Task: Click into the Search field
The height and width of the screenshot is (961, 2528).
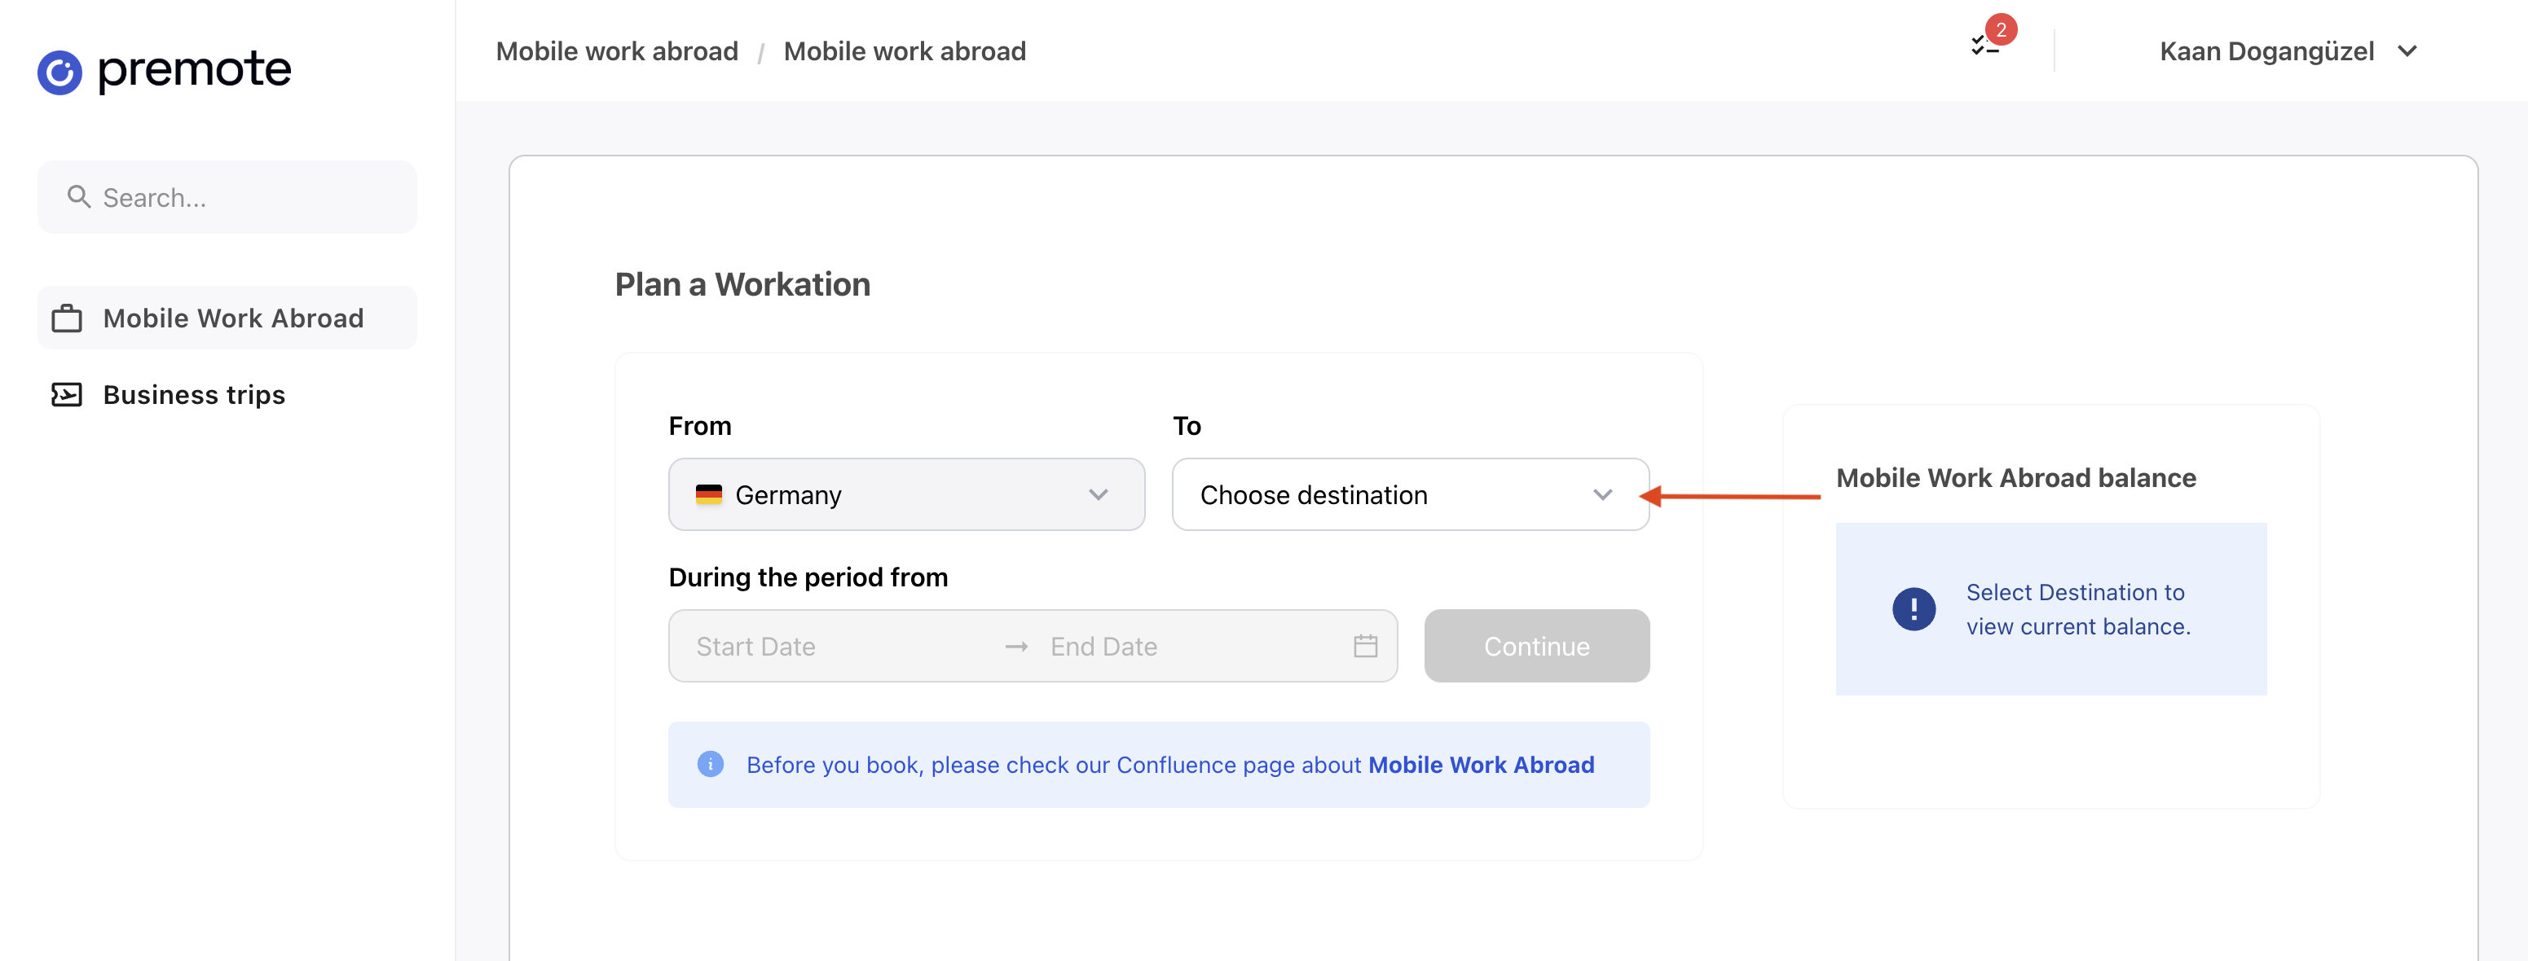Action: click(245, 197)
